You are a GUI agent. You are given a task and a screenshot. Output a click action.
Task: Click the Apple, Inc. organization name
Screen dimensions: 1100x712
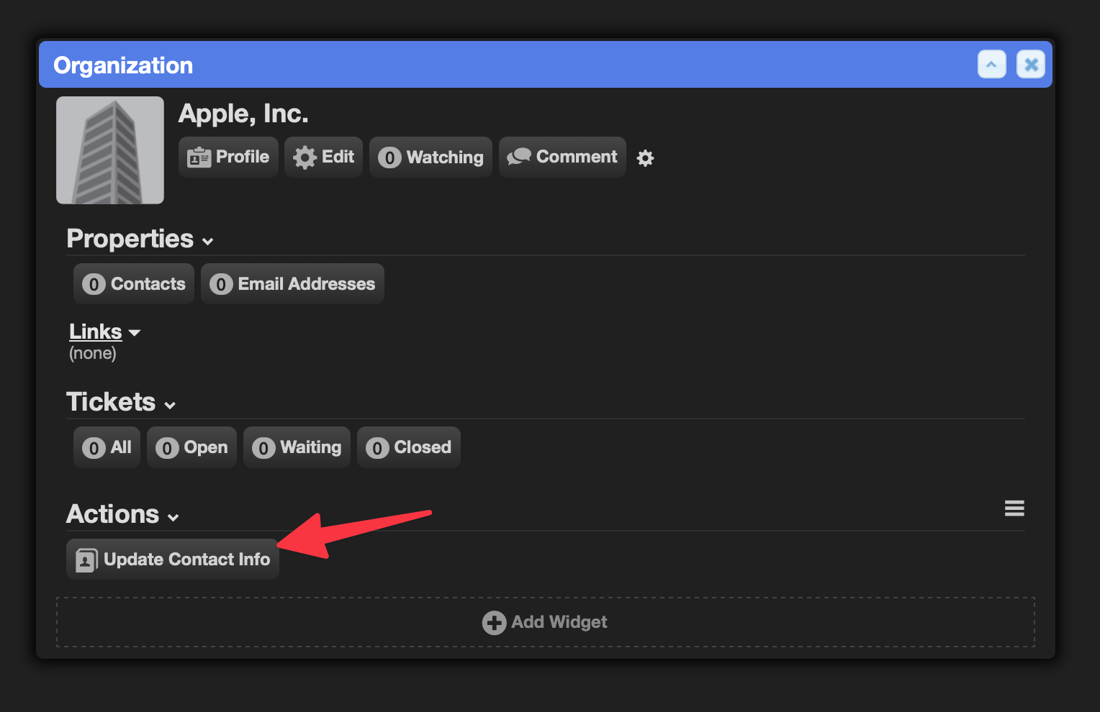(243, 114)
